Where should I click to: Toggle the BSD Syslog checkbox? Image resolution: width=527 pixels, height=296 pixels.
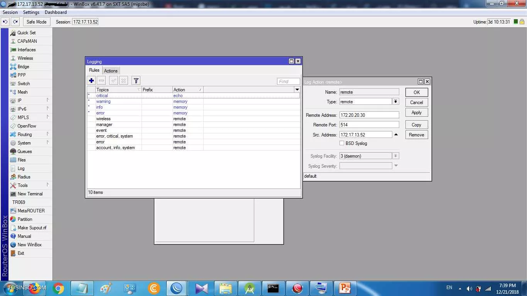click(342, 143)
